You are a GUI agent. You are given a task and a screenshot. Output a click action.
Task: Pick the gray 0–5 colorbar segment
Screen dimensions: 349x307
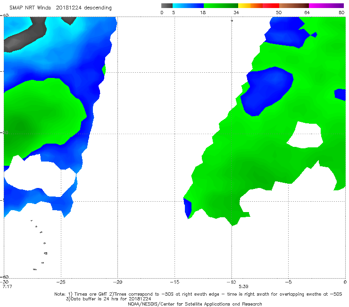tap(167, 6)
